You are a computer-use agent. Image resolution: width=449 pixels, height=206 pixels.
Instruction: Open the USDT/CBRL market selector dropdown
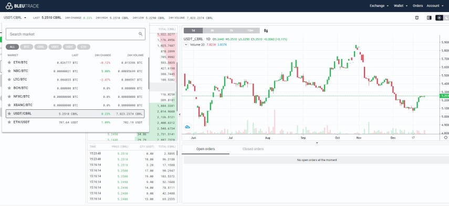15,18
